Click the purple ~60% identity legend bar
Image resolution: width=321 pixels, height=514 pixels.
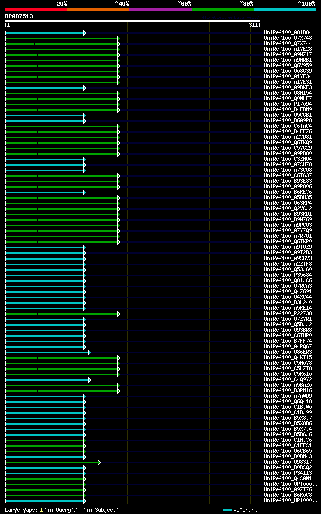(160, 9)
